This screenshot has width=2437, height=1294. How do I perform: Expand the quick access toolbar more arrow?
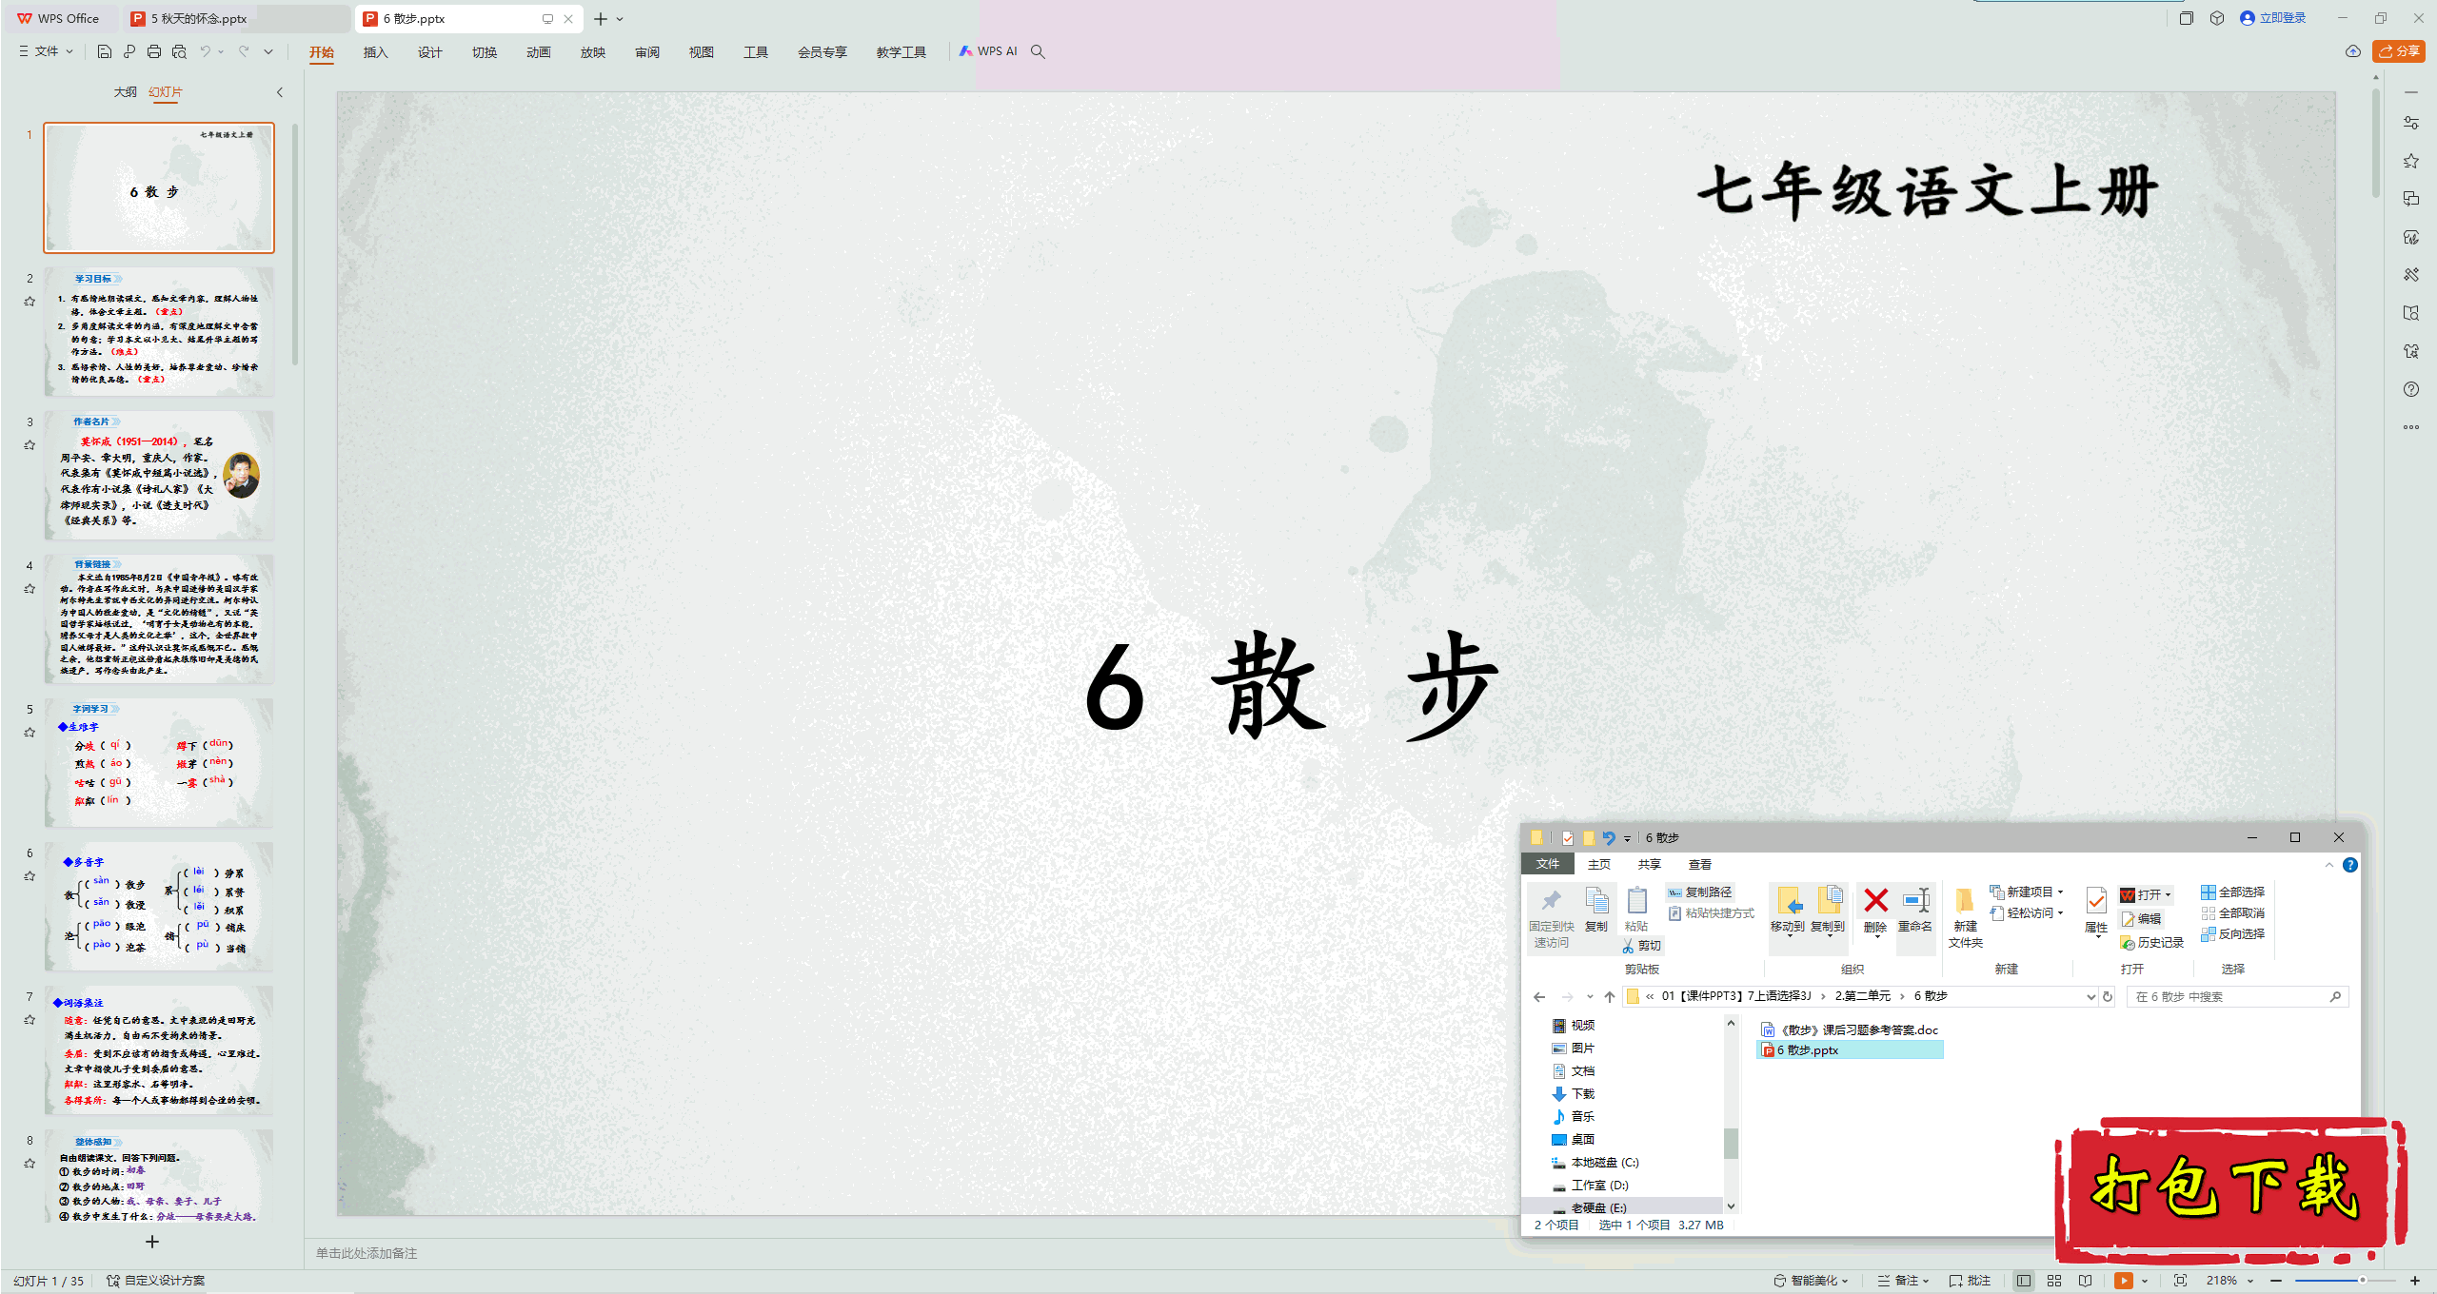(x=268, y=51)
